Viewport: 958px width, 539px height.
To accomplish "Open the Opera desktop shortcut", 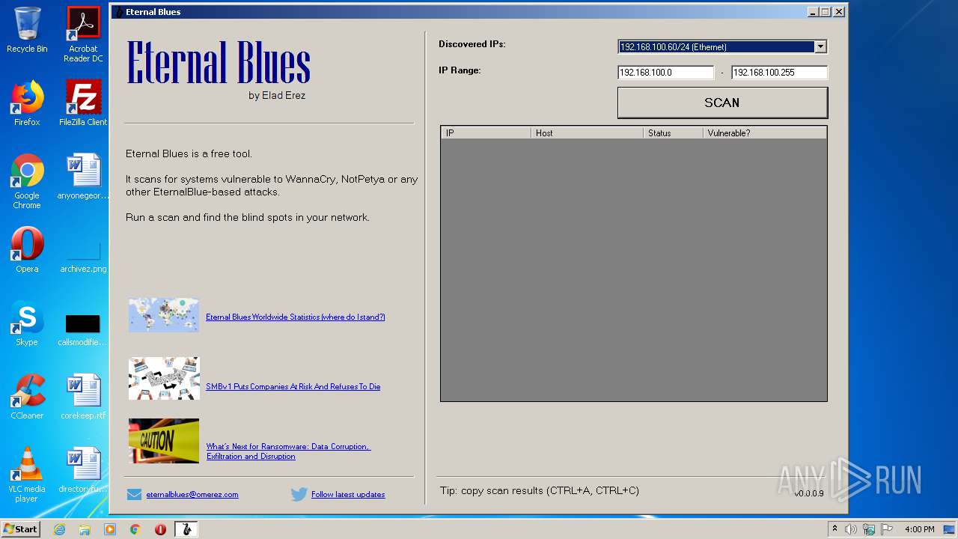I will click(x=27, y=250).
